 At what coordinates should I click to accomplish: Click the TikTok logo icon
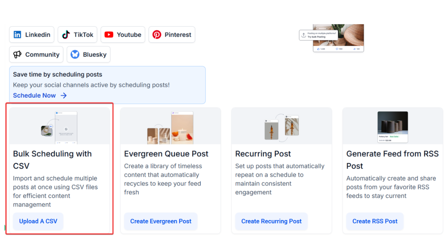pyautogui.click(x=66, y=35)
